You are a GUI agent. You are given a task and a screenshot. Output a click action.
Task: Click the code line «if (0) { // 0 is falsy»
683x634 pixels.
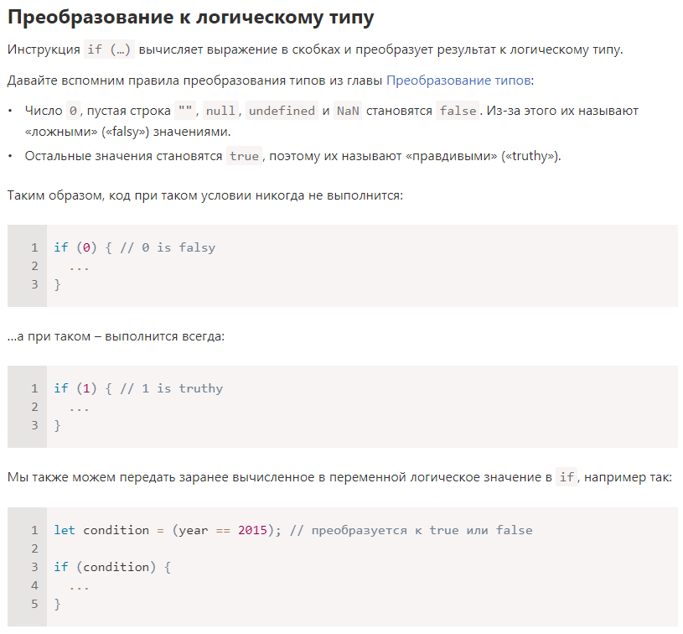135,247
